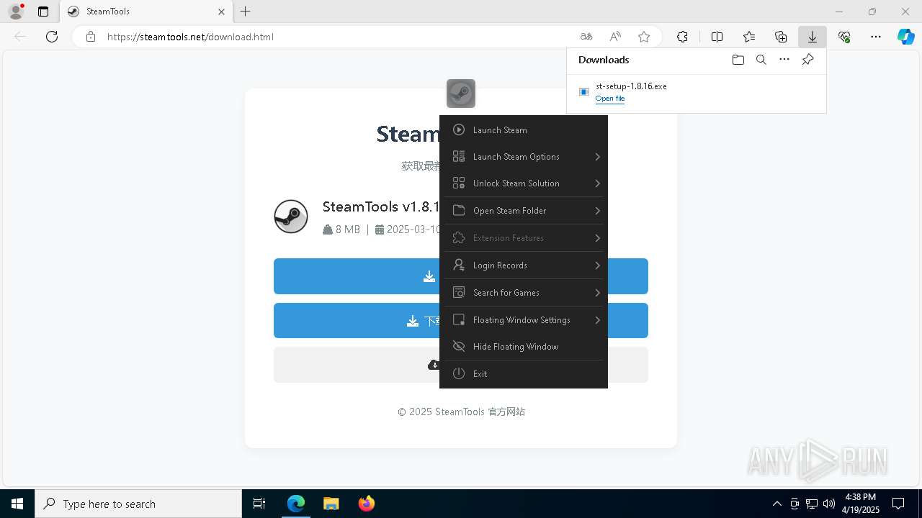The image size is (922, 518).
Task: Click the Login Records person icon
Action: tap(459, 265)
